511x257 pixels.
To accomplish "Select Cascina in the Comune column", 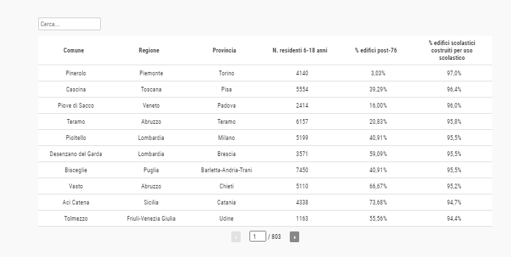I will (75, 89).
